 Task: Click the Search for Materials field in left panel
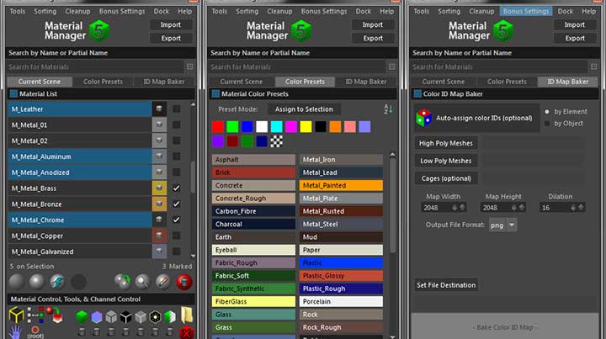coord(93,66)
